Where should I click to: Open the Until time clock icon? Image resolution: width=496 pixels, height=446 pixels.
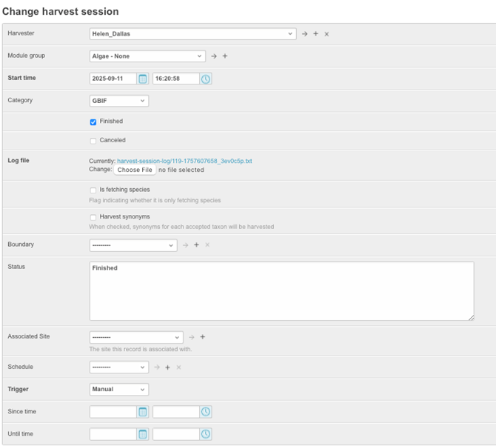[206, 434]
